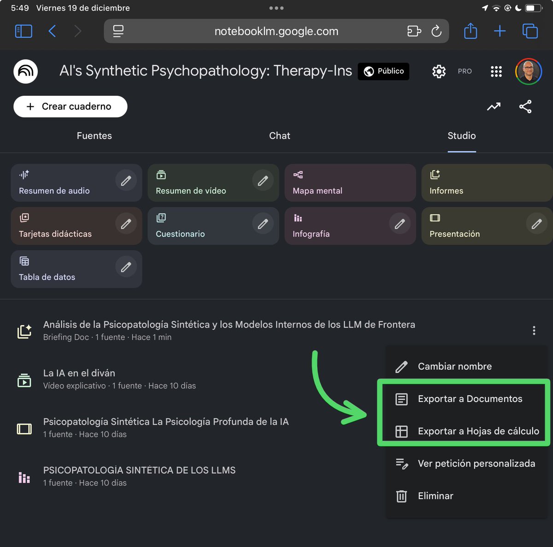Click the video icon beside La IA en el diván

[x=24, y=380]
